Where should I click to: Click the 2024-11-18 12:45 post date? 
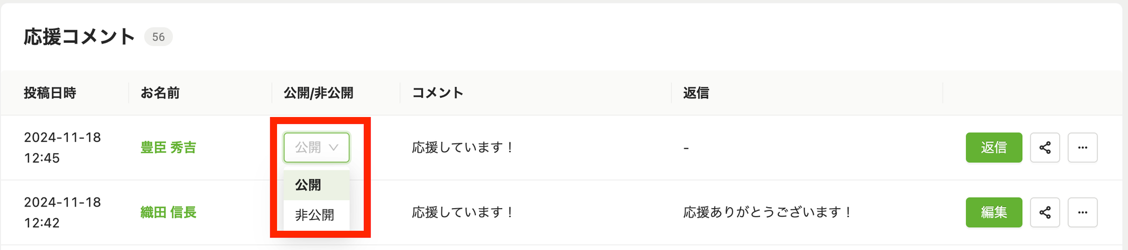click(x=62, y=147)
